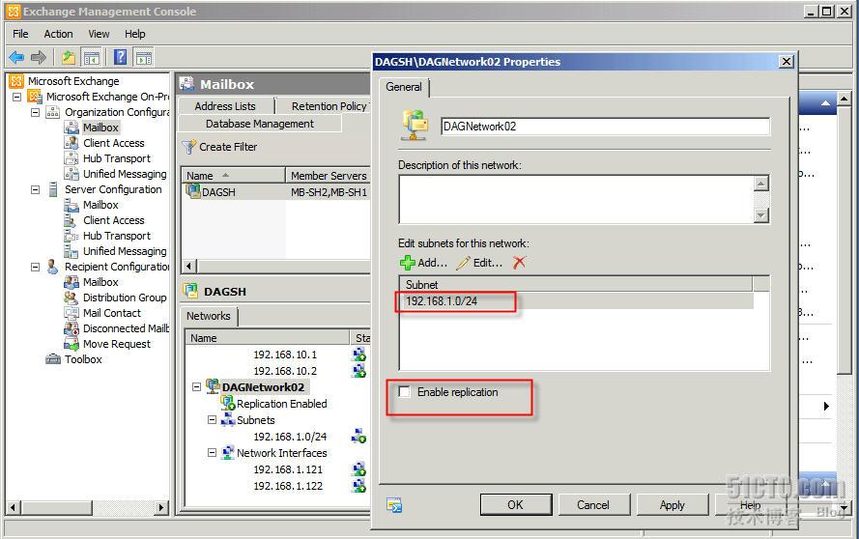This screenshot has height=539, width=859.
Task: Click the Up one level folder icon
Action: (x=69, y=57)
